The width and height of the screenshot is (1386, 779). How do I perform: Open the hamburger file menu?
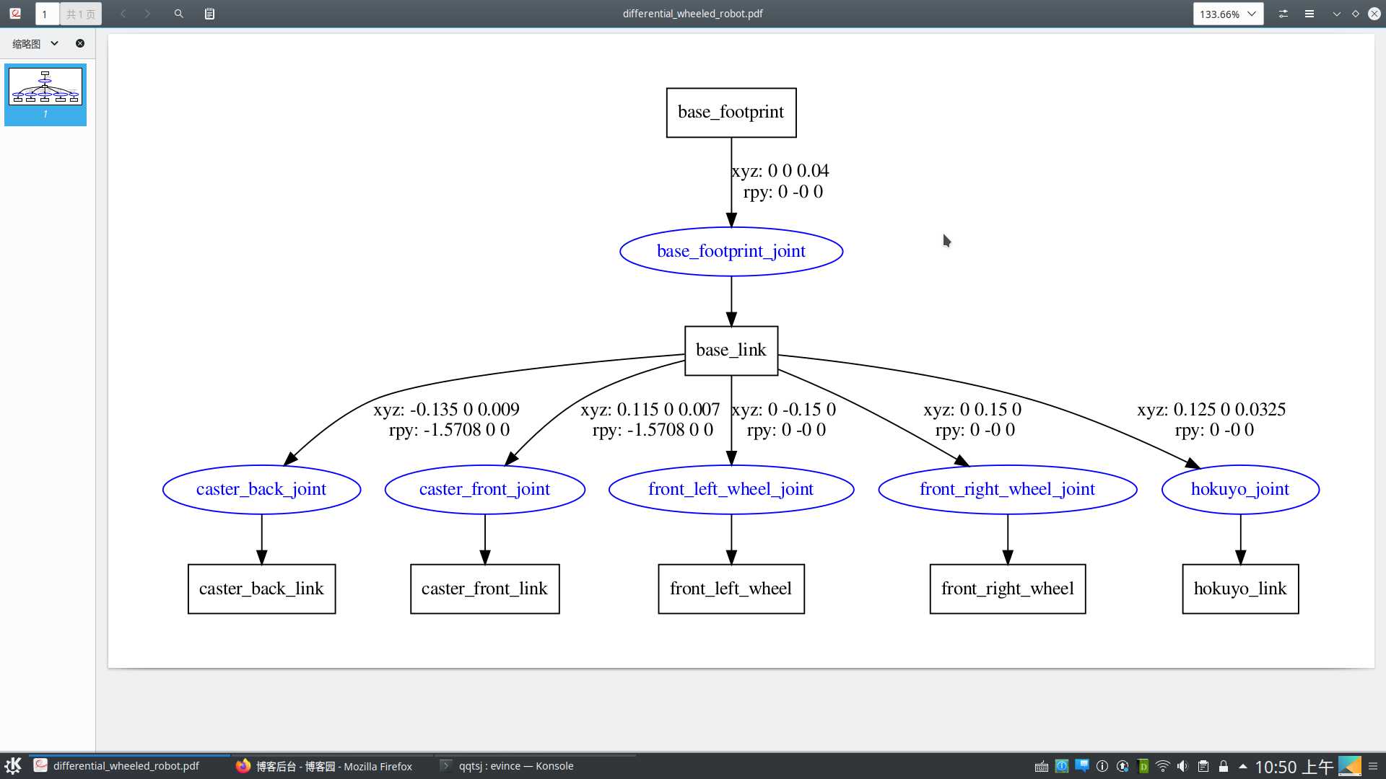pos(1309,14)
